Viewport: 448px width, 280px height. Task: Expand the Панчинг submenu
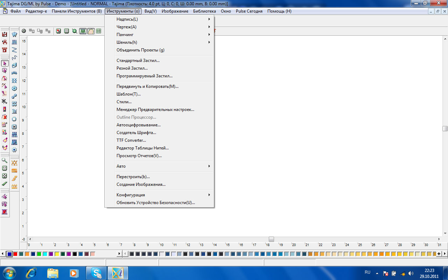159,35
